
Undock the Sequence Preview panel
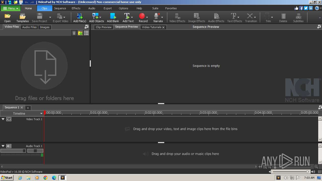319,27
